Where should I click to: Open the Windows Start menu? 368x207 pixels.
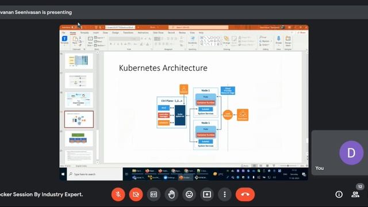63,174
